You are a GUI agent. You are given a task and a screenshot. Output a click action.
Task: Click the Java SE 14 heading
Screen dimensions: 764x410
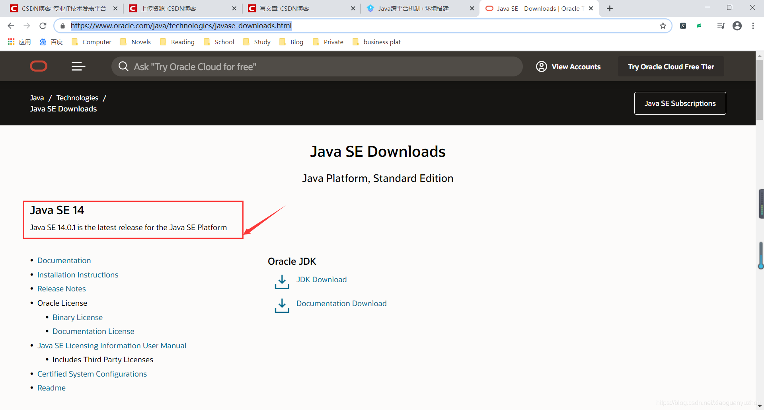point(57,210)
